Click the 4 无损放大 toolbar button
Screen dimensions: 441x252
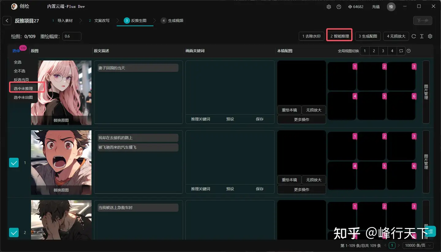396,36
